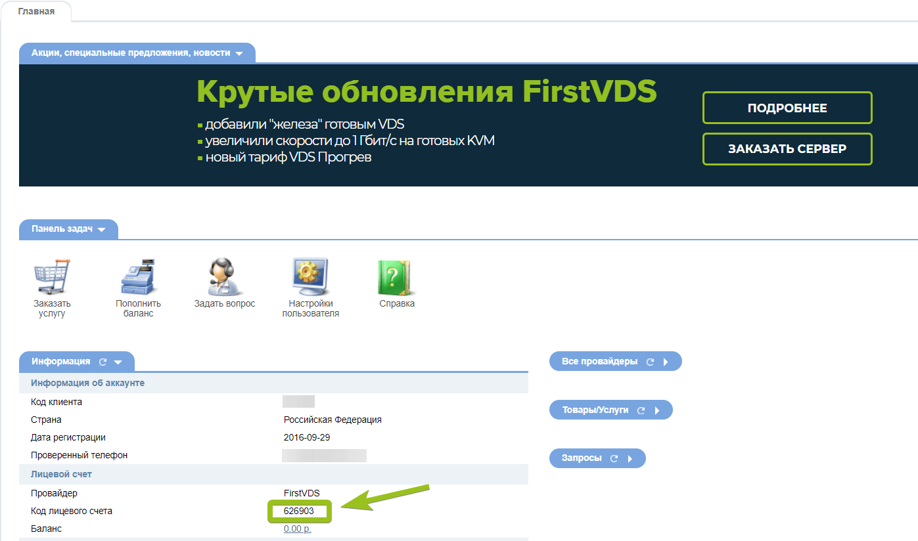Click the Баланс row label
This screenshot has height=541, width=918.
point(46,529)
